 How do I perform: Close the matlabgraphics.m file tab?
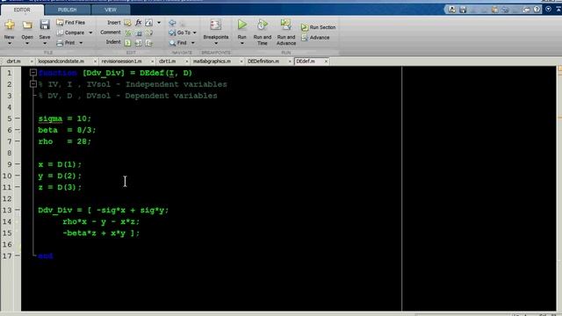click(x=241, y=61)
